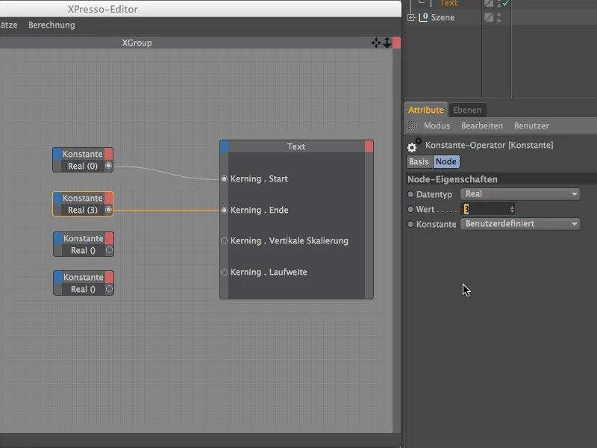Select the Node tab
597x448 pixels.
(446, 161)
